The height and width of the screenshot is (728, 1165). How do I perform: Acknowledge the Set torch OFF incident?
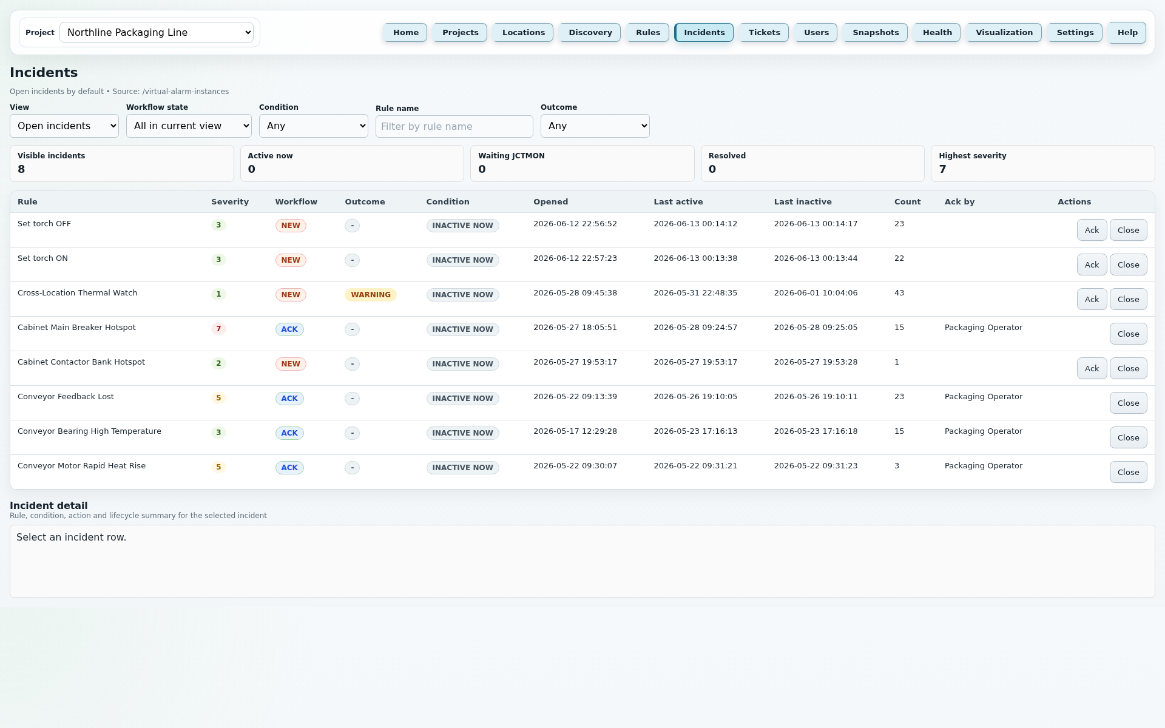[1092, 231]
